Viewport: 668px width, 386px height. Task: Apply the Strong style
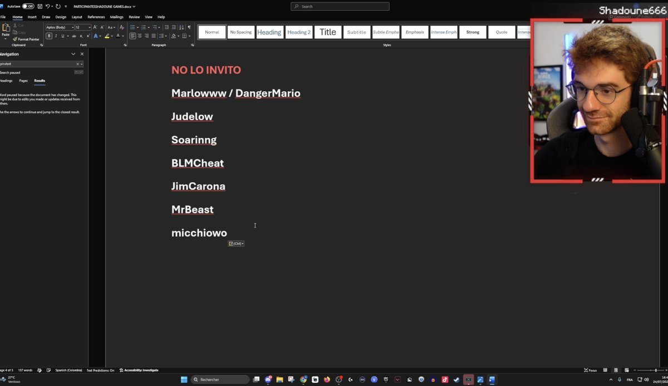pyautogui.click(x=473, y=32)
